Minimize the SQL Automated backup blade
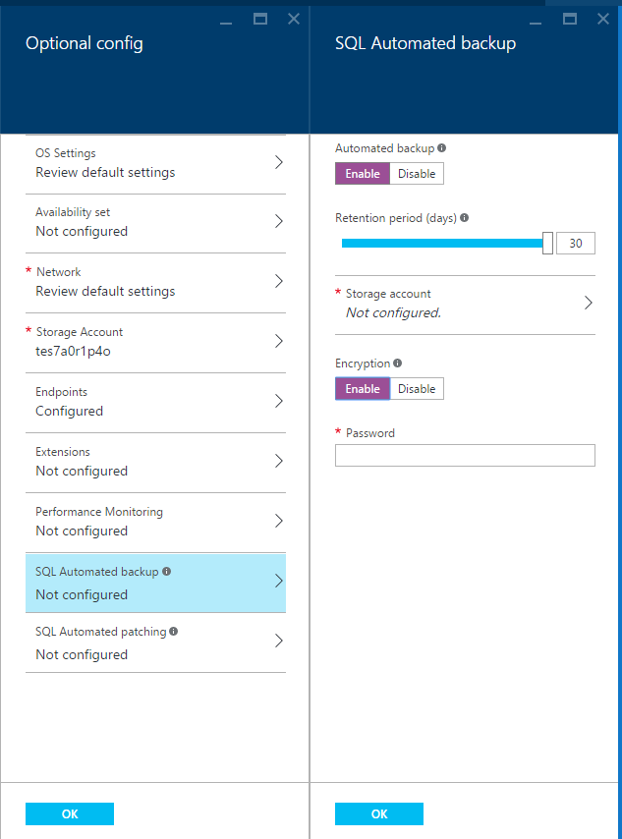The width and height of the screenshot is (622, 839). pos(536,19)
